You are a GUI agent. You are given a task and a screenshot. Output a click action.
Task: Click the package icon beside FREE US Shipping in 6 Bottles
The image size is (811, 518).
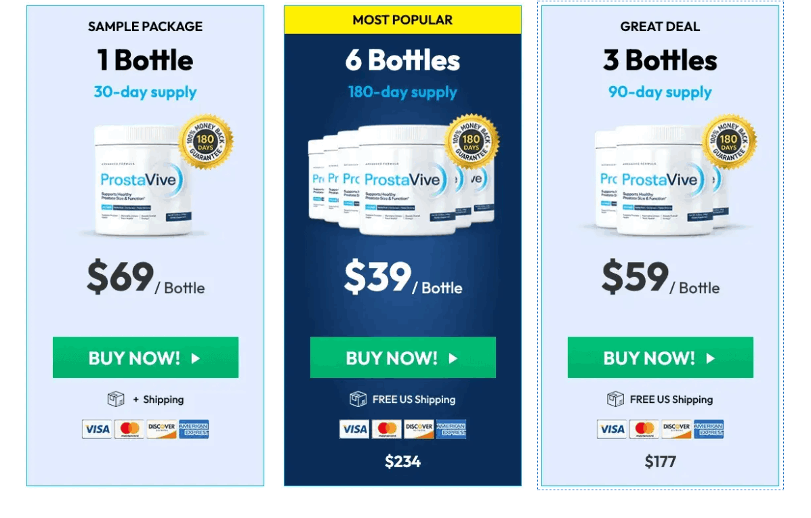pyautogui.click(x=358, y=400)
